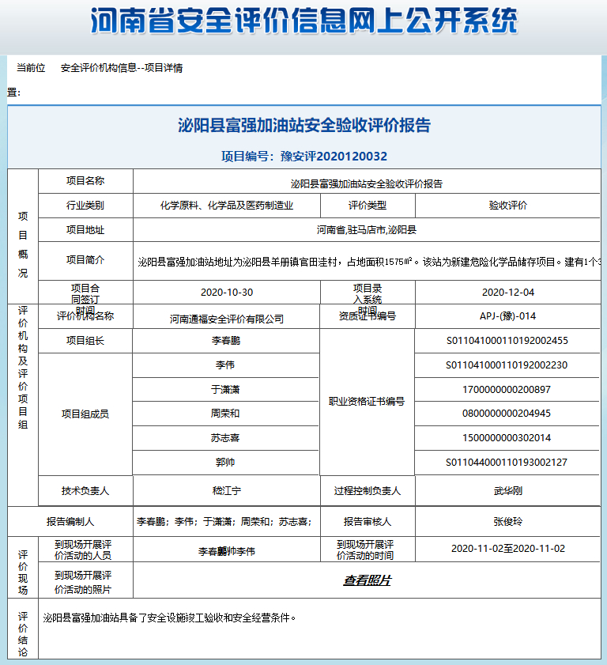Screen dimensions: 607x665
Task: Click the 到现场开展评价活动的照片 label
Action: coord(83,582)
